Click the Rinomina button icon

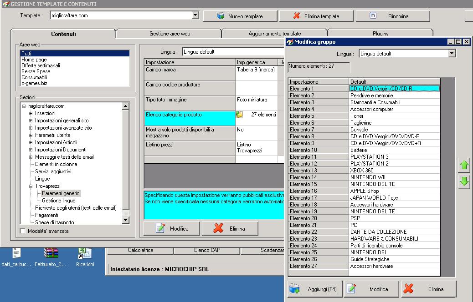click(x=373, y=15)
